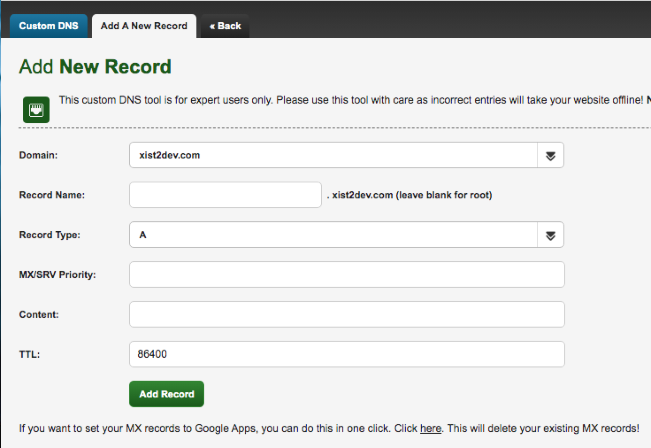Click the Content text field
Viewport: 651px width, 448px height.
pos(347,314)
